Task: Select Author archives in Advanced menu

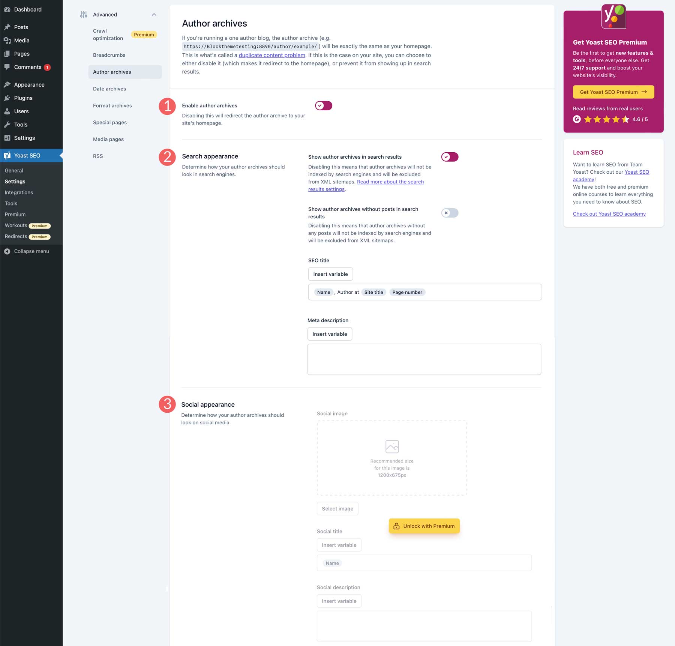Action: (125, 72)
